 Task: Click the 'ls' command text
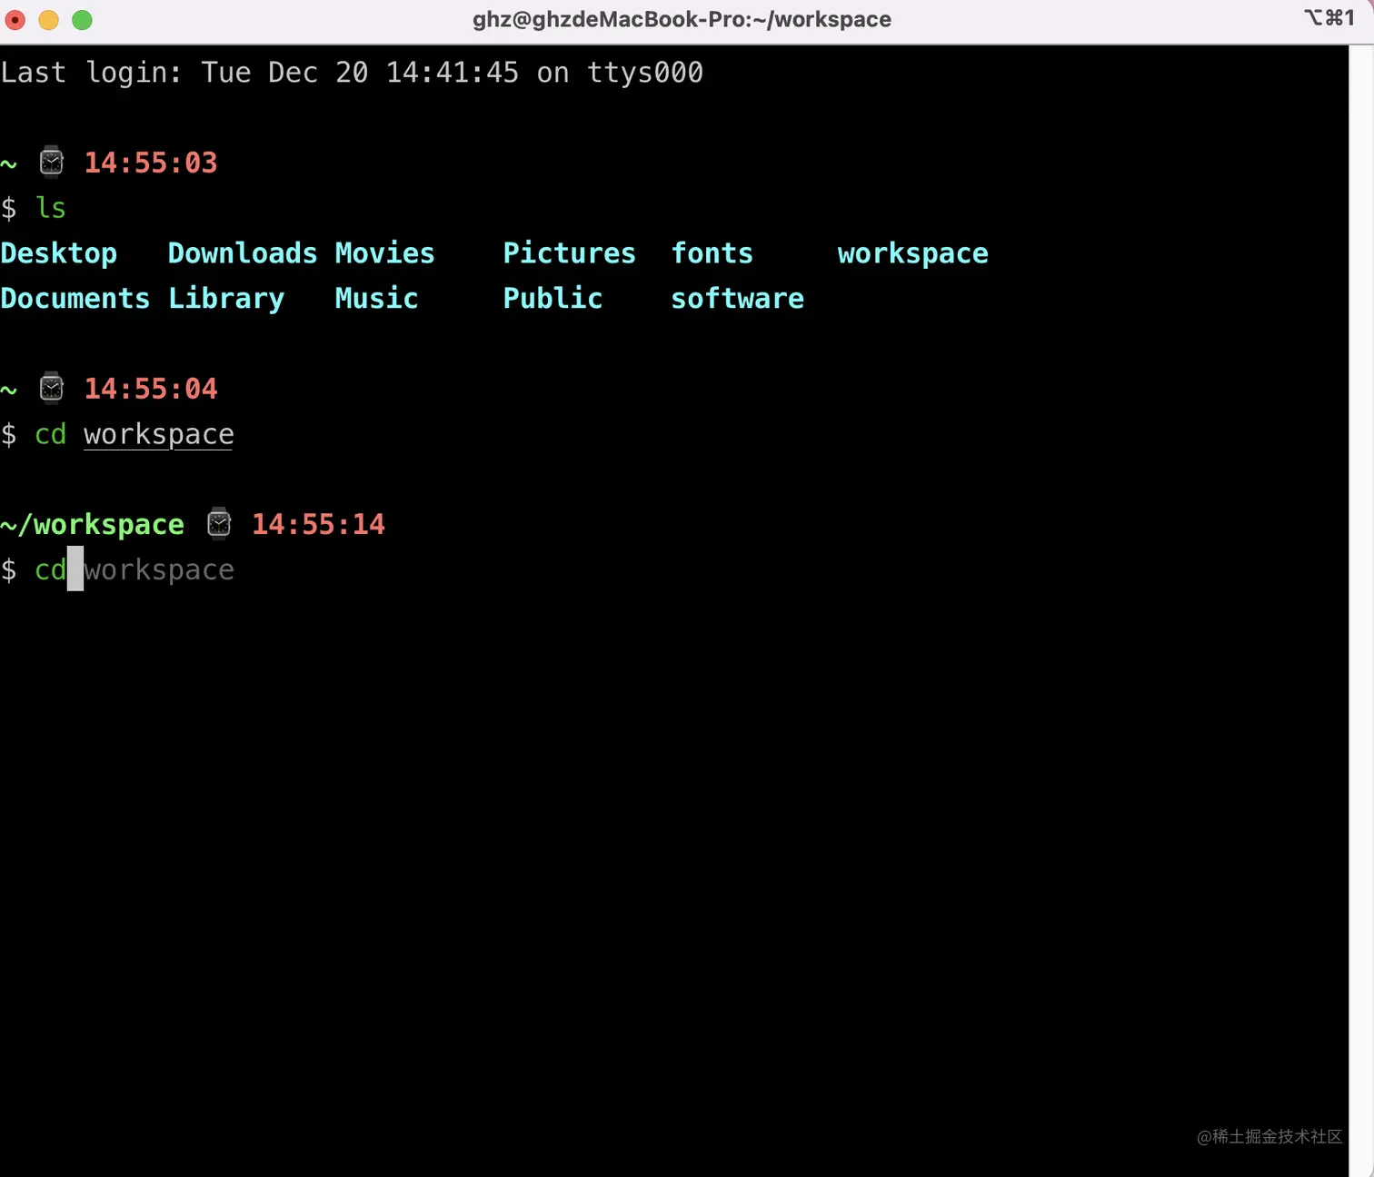(51, 208)
